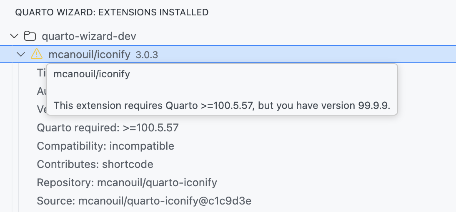This screenshot has height=212, width=456.
Task: Select the Compatibility: incompatible row
Action: coord(105,146)
